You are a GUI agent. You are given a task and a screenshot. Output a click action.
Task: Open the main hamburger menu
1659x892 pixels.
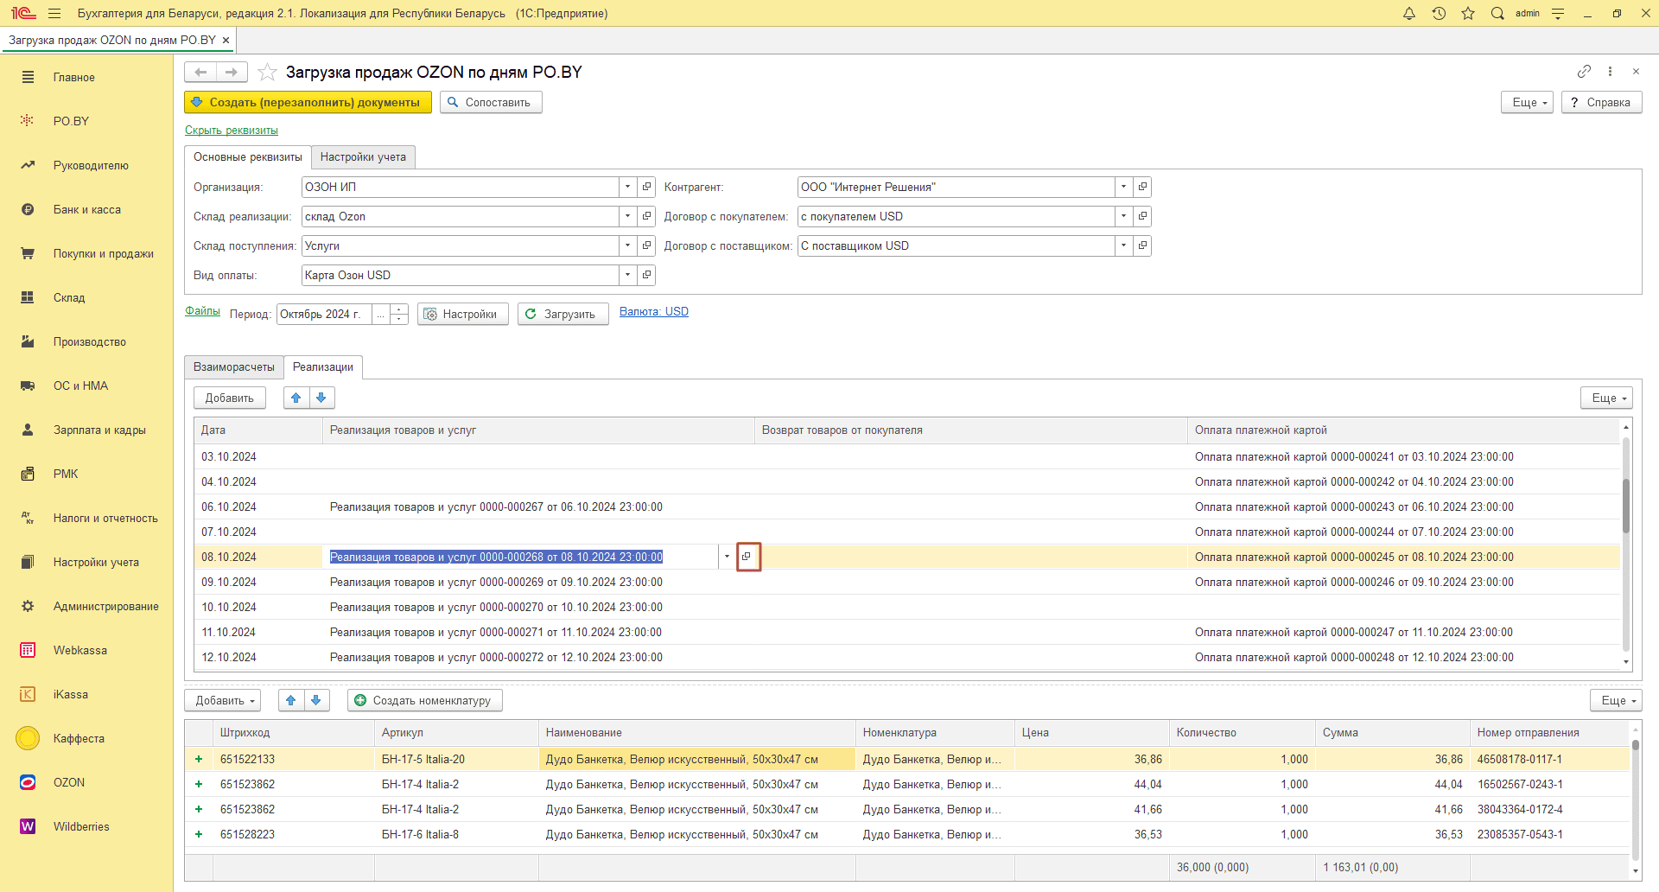[54, 13]
